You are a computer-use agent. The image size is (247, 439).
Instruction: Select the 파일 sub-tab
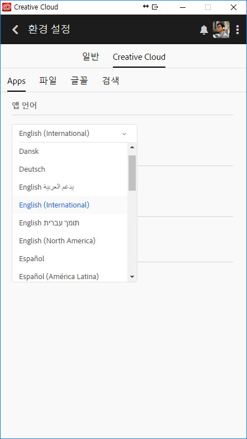point(48,81)
